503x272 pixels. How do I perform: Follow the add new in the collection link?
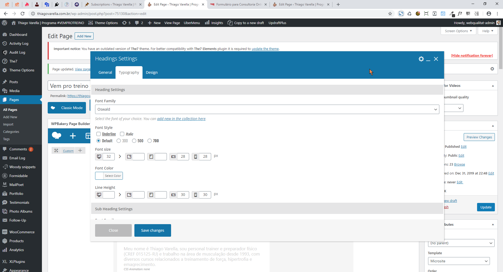click(x=181, y=119)
